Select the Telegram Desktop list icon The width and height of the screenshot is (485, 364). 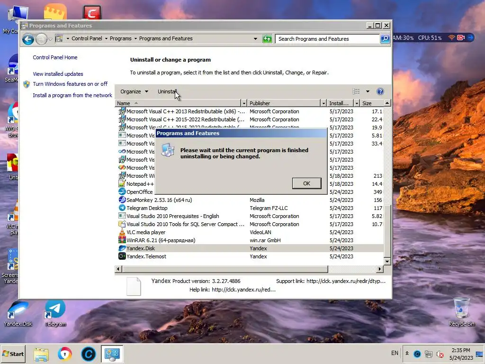pos(122,208)
